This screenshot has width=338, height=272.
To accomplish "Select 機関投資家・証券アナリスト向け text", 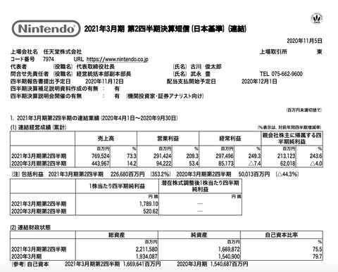I will click(x=165, y=96).
